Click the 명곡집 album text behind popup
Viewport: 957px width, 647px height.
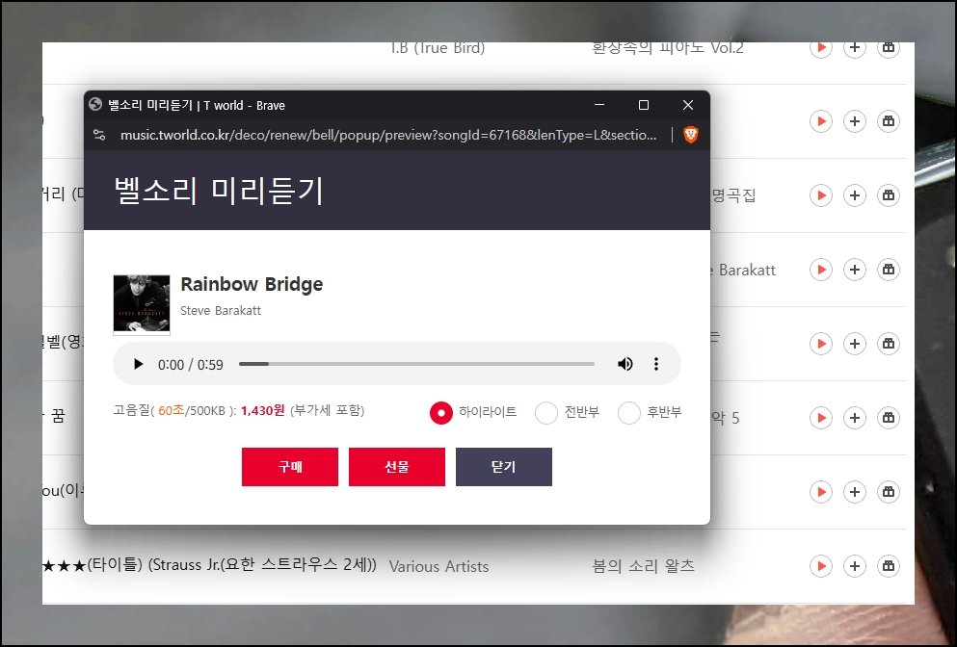coord(733,195)
